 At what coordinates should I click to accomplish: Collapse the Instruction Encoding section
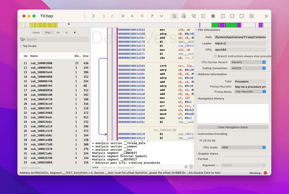click(197, 134)
